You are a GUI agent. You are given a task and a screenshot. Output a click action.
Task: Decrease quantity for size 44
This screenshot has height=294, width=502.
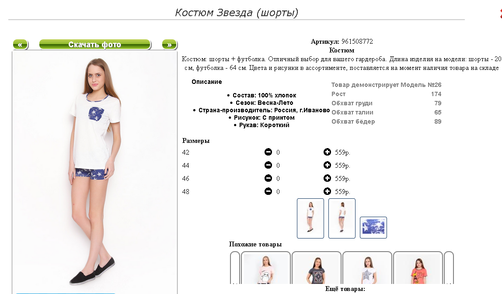[268, 165]
